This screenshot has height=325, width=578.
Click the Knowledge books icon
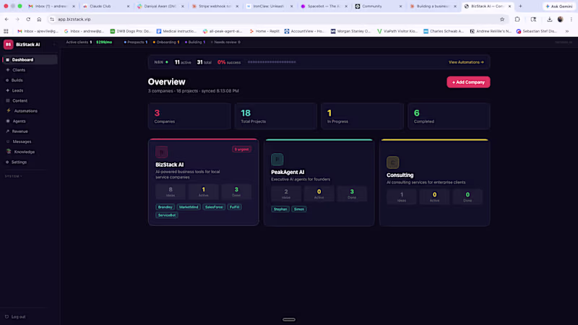9,152
